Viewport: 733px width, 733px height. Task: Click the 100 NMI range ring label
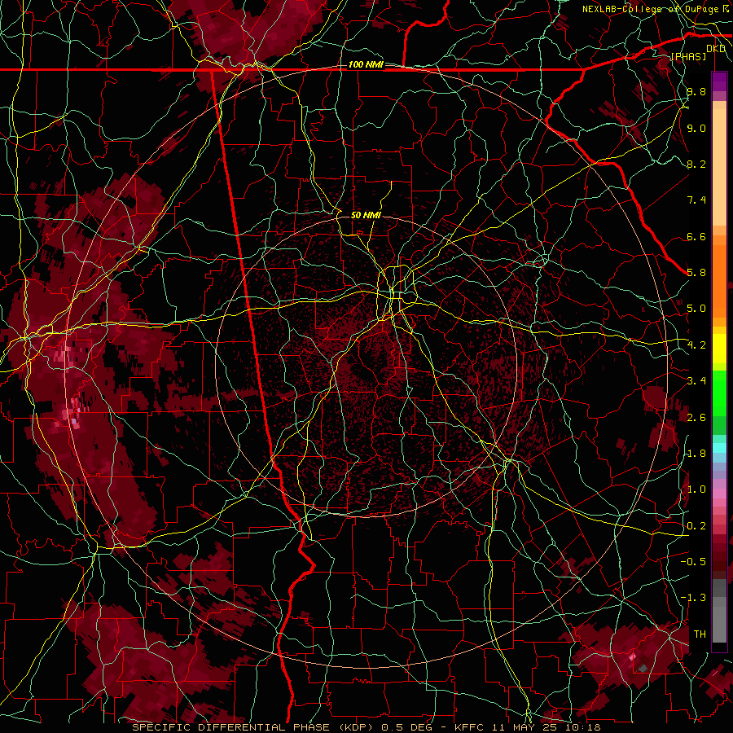point(366,64)
